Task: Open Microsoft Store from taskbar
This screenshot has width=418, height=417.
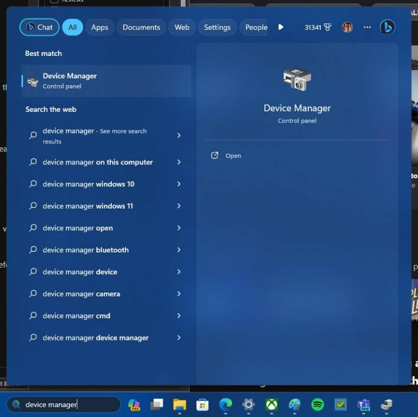Action: click(x=202, y=405)
